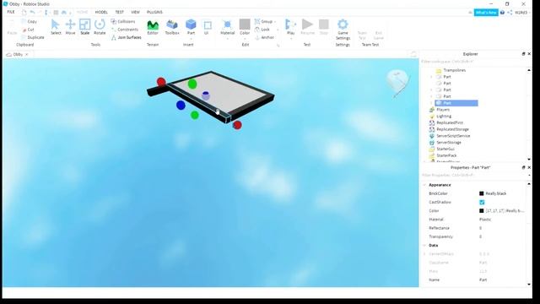Open the Toolbox panel
540x304 pixels.
(172, 27)
